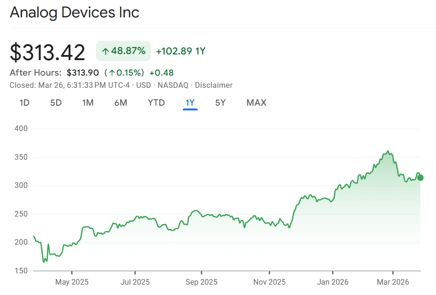Select the active 1Y tab

pyautogui.click(x=190, y=102)
